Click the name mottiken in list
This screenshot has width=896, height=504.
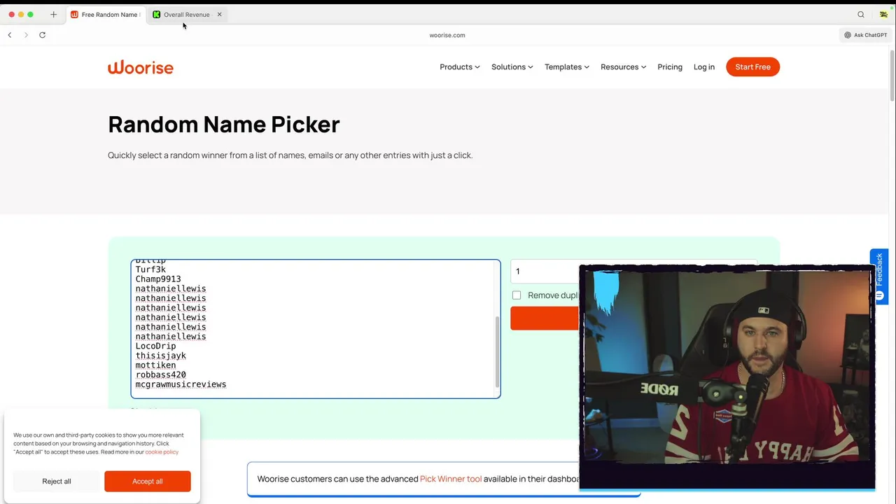[x=155, y=365]
